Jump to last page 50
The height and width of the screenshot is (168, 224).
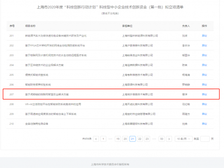(x=162, y=139)
